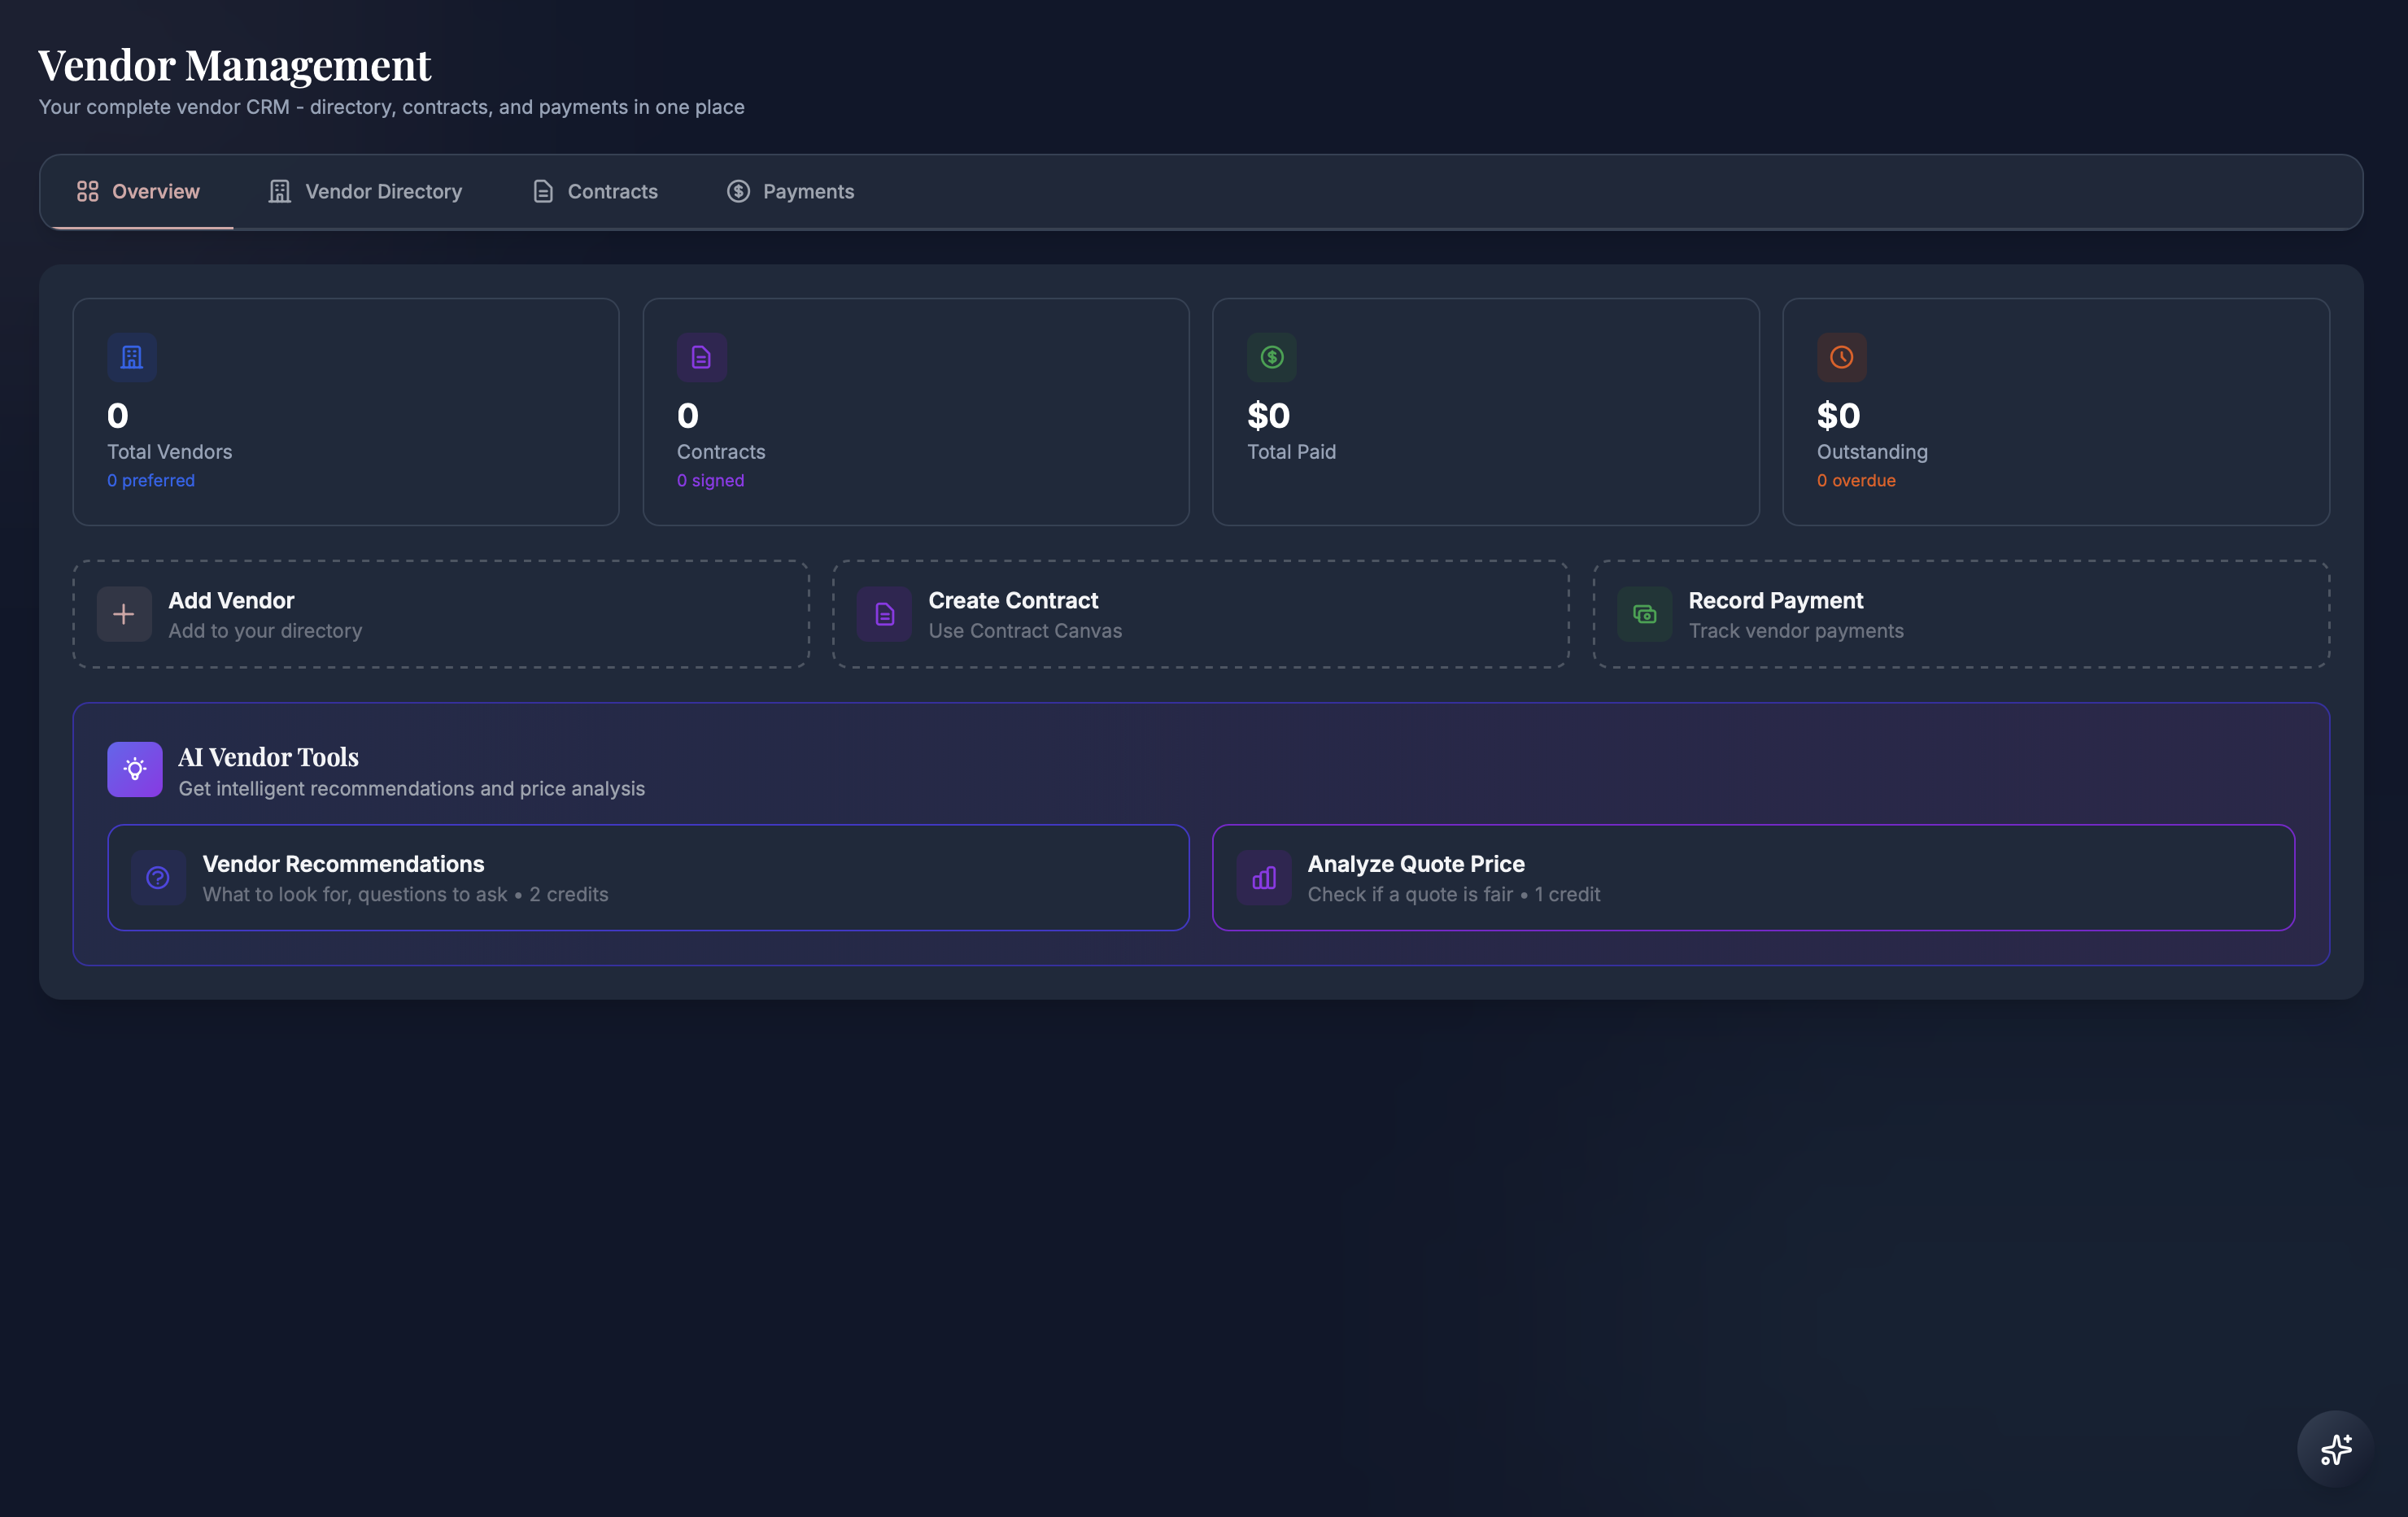This screenshot has width=2408, height=1517.
Task: Switch to the Vendor Directory tab
Action: pyautogui.click(x=365, y=191)
